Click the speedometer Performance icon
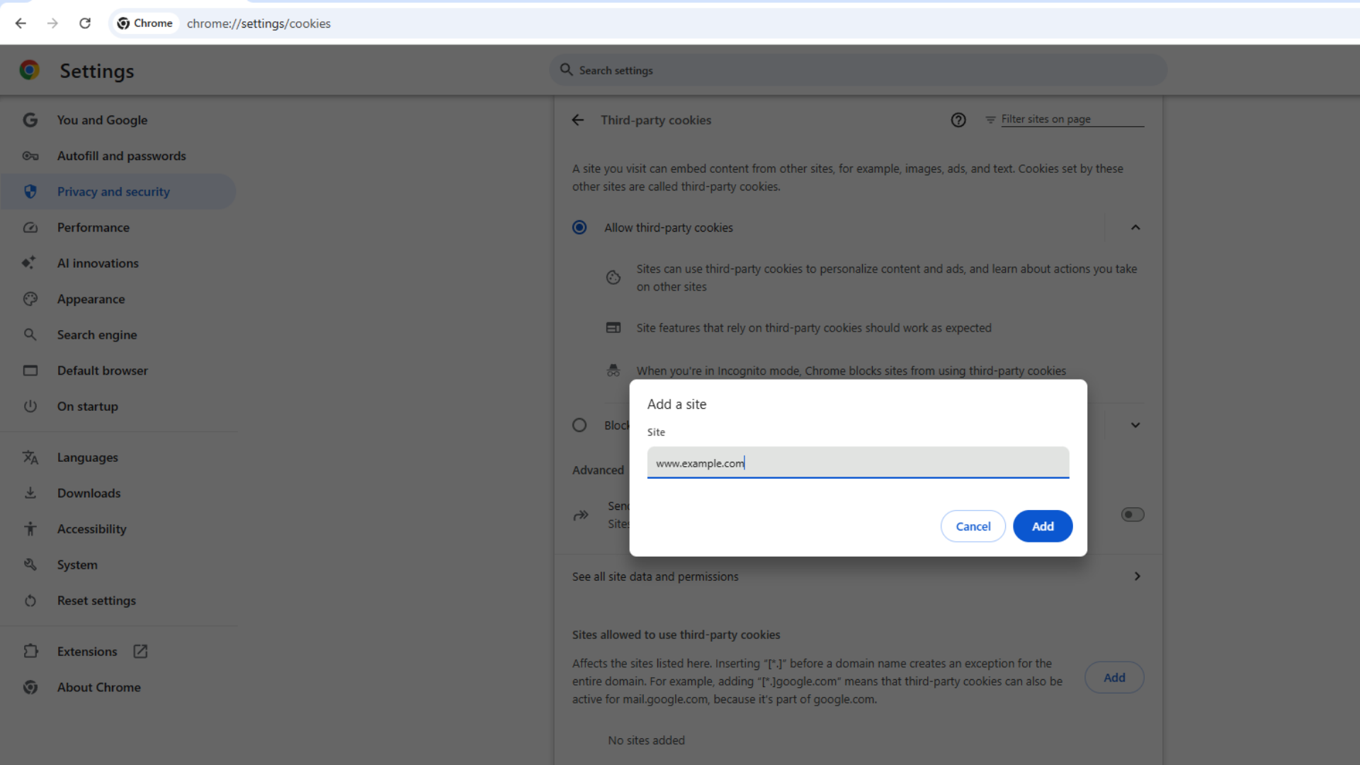Image resolution: width=1360 pixels, height=765 pixels. coord(30,227)
